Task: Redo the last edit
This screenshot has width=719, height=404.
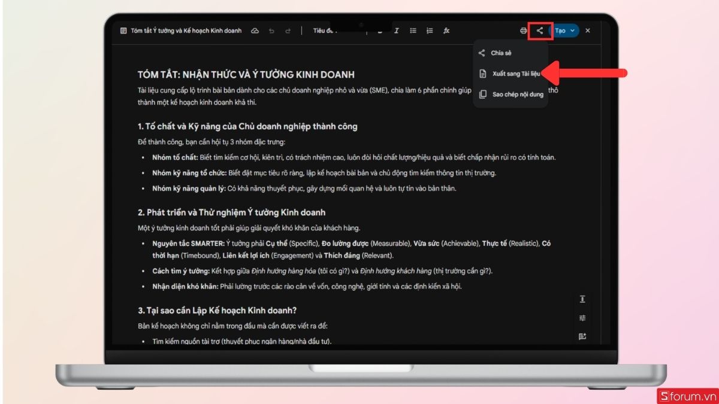Action: click(x=288, y=31)
